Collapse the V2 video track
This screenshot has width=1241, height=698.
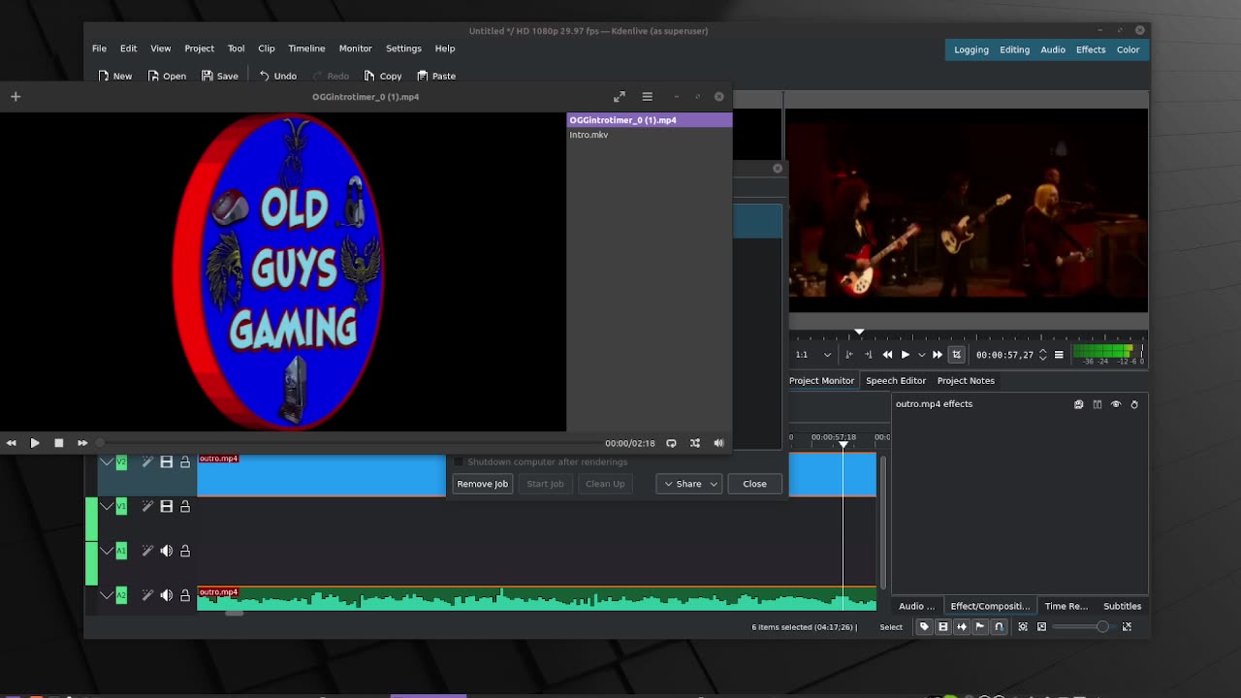(x=107, y=462)
